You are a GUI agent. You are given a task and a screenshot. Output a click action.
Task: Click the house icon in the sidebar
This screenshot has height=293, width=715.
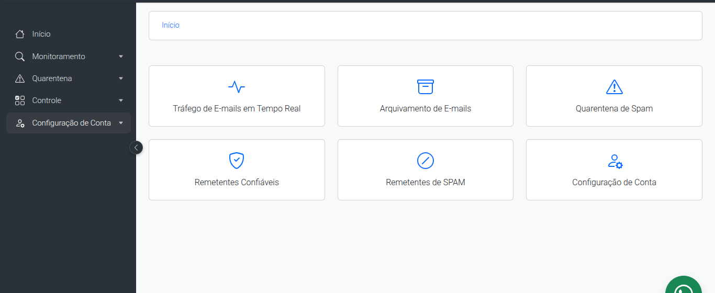click(x=20, y=34)
